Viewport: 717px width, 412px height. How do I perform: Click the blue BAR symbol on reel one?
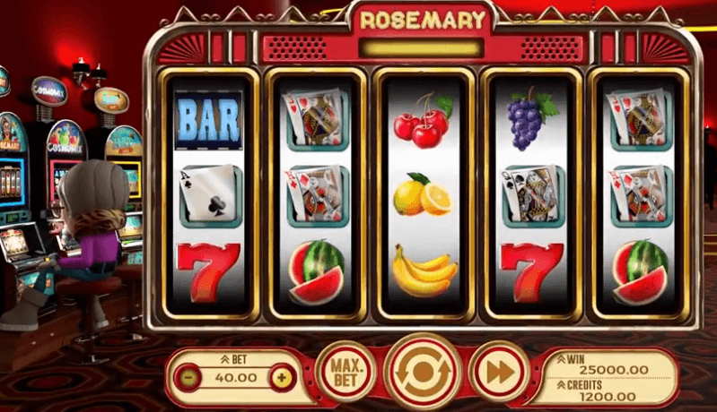tap(208, 120)
